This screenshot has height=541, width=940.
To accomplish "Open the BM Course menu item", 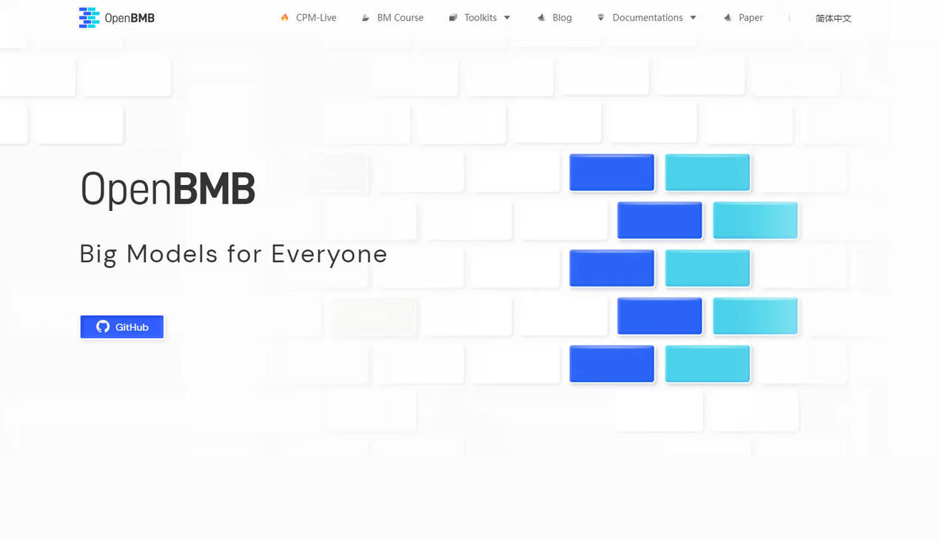I will tap(400, 18).
